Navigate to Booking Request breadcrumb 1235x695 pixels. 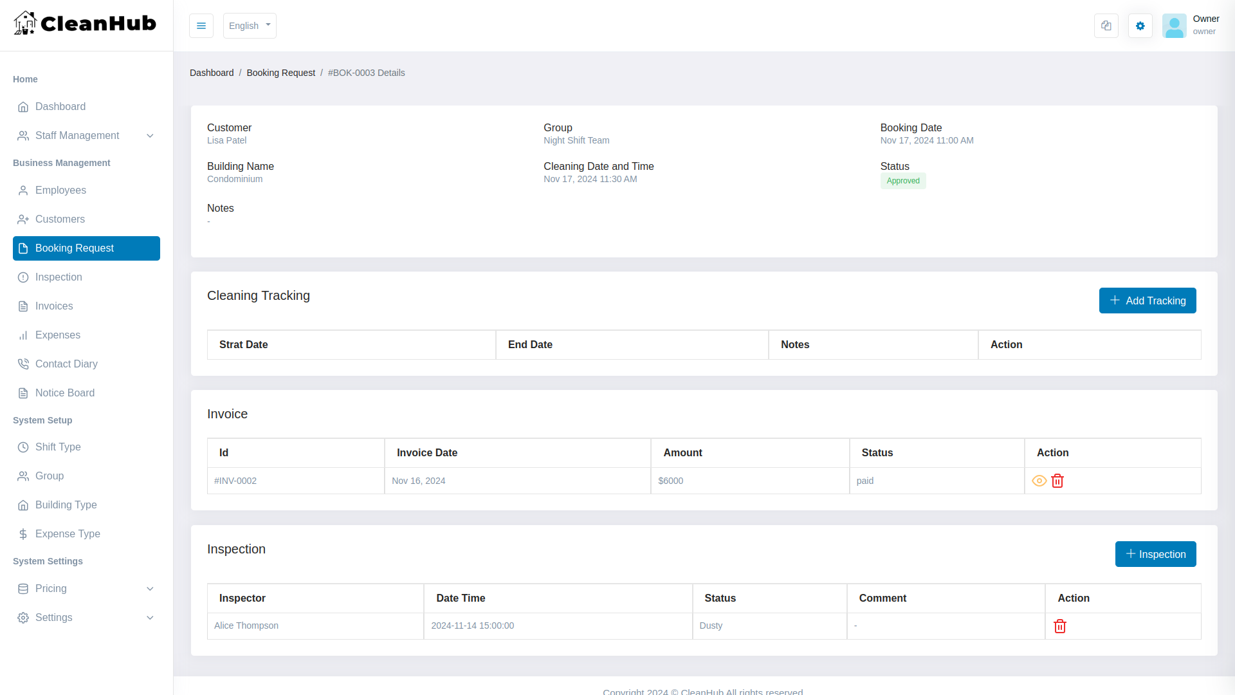[280, 73]
